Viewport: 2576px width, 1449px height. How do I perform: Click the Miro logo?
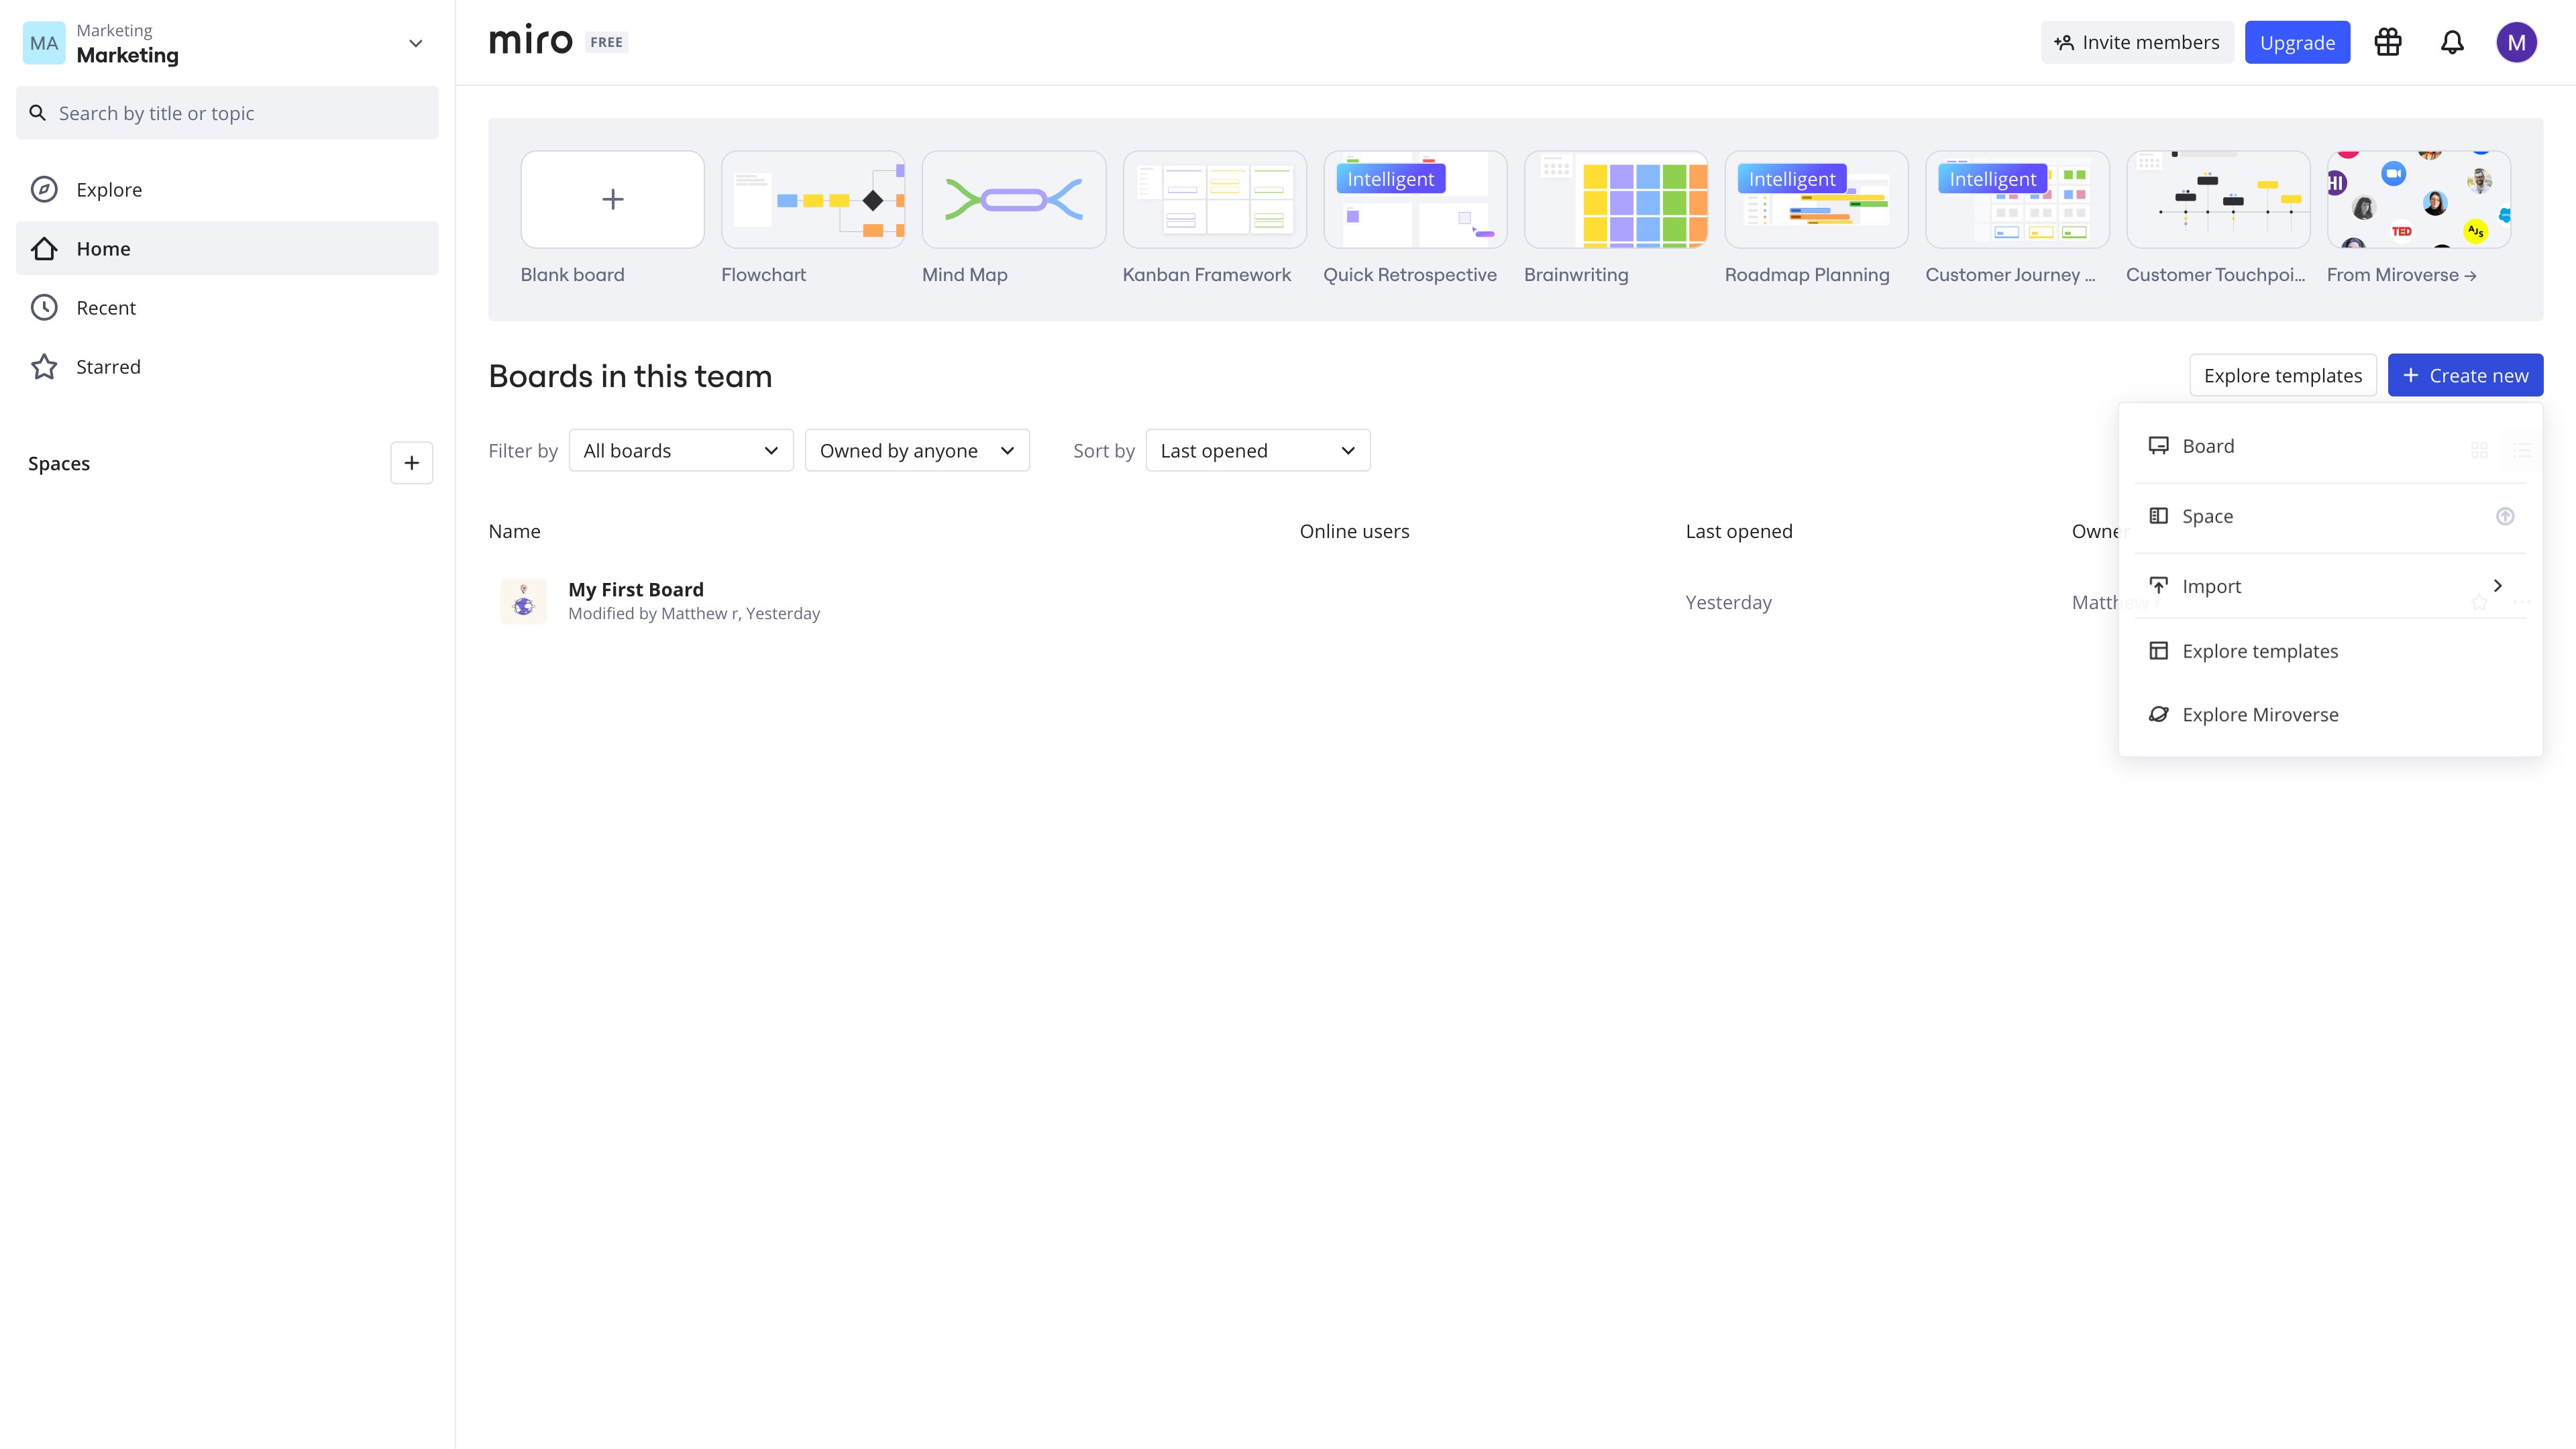(531, 41)
